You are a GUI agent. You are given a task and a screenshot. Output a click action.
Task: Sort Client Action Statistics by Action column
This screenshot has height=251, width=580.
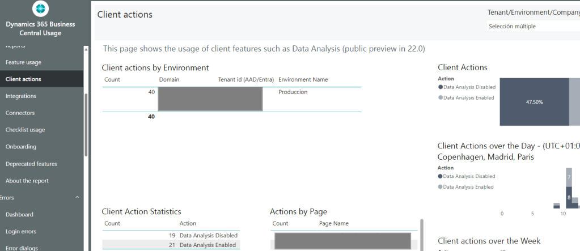pyautogui.click(x=188, y=224)
